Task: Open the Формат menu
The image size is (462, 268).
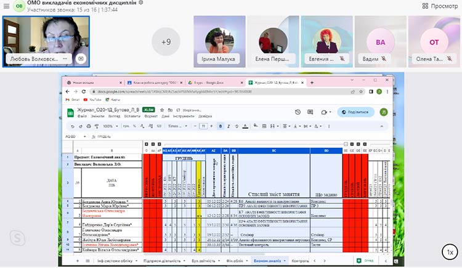Action: coord(150,116)
